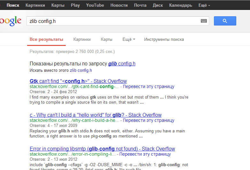250x170 pixels.
Task: Click the green URL stackoverflow.com/.../gtk-cant-find-config
Action: (74, 86)
